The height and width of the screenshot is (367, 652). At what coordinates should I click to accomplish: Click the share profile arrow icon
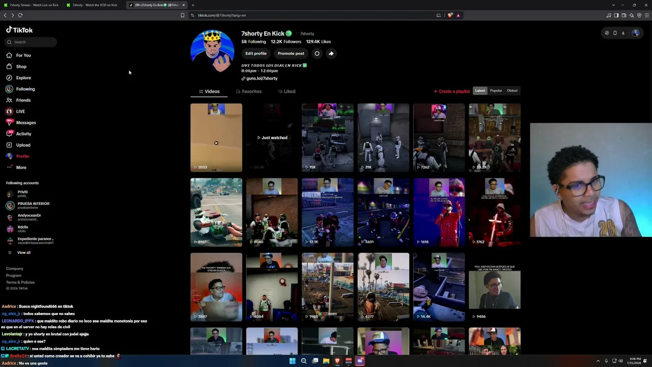tap(331, 54)
